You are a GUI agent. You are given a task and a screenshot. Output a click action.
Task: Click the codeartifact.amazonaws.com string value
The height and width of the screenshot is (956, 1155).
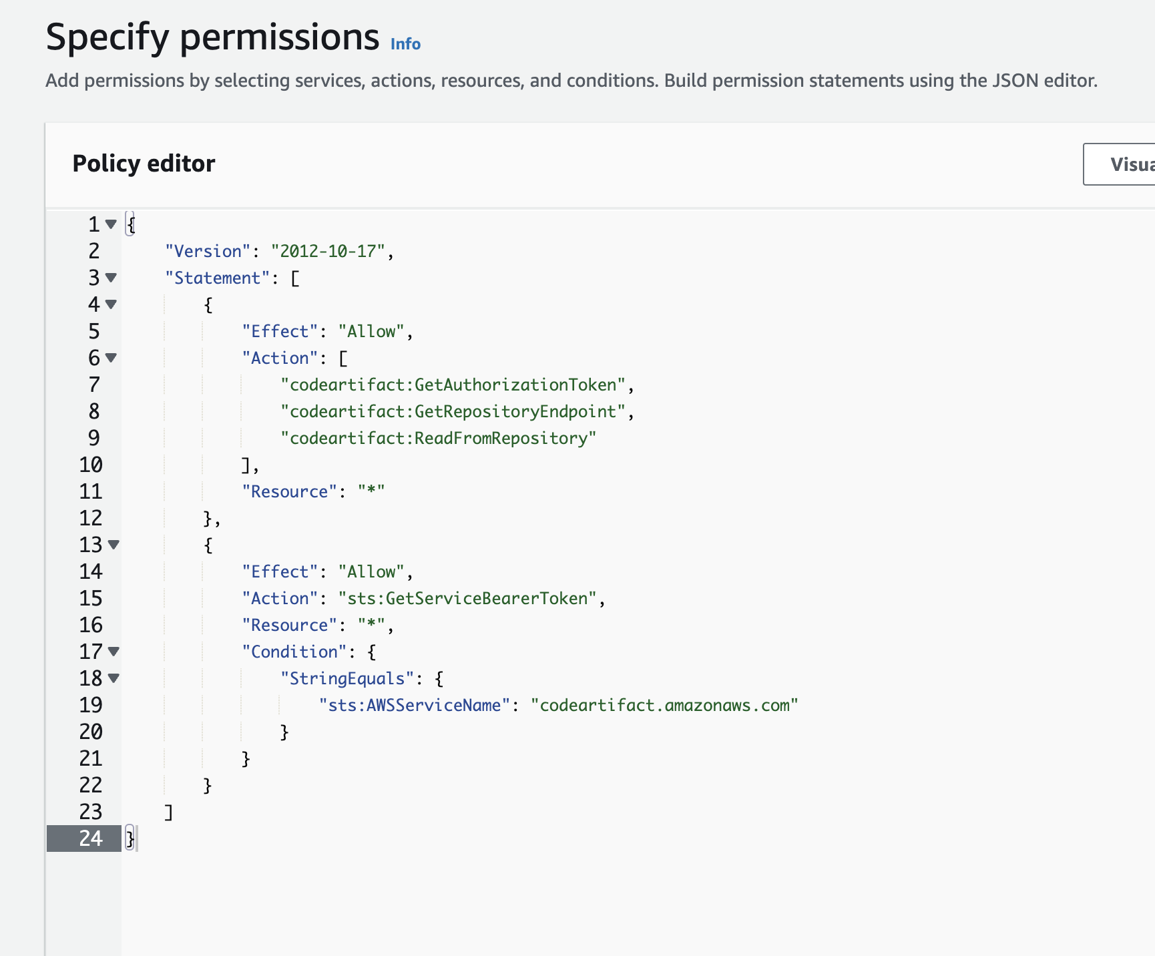[x=664, y=705]
